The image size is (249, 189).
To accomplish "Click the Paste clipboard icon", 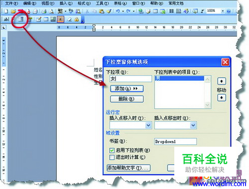I will tap(102, 11).
